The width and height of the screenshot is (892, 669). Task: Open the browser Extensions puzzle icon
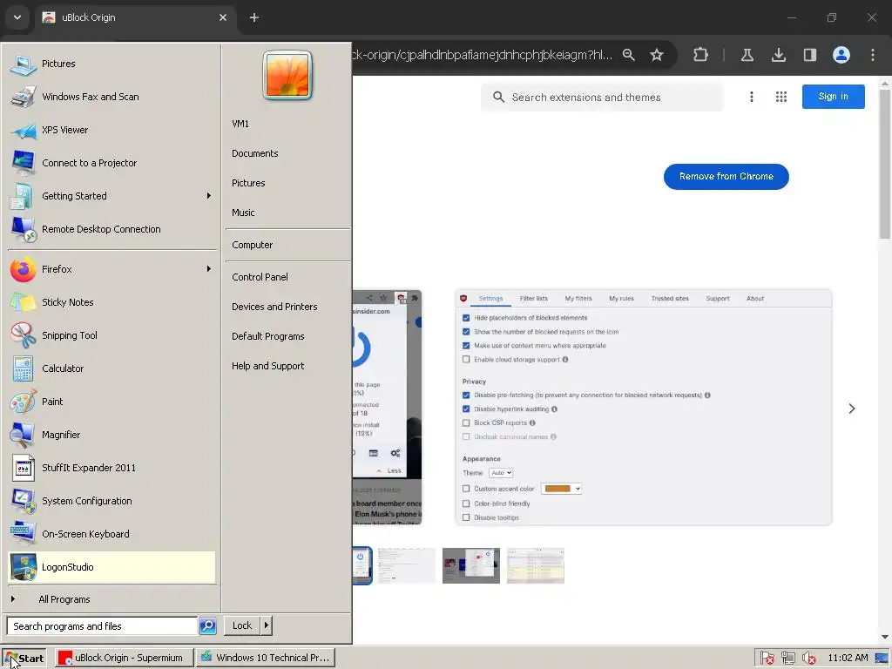tap(701, 55)
